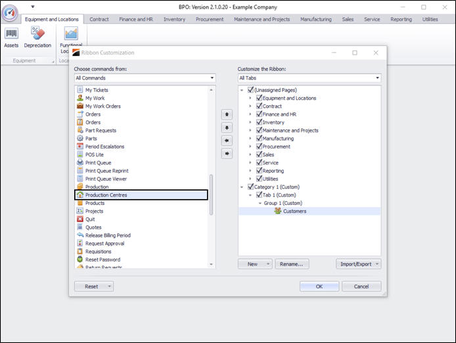Select the Request Approval icon
This screenshot has height=343, width=456.
[x=80, y=243]
